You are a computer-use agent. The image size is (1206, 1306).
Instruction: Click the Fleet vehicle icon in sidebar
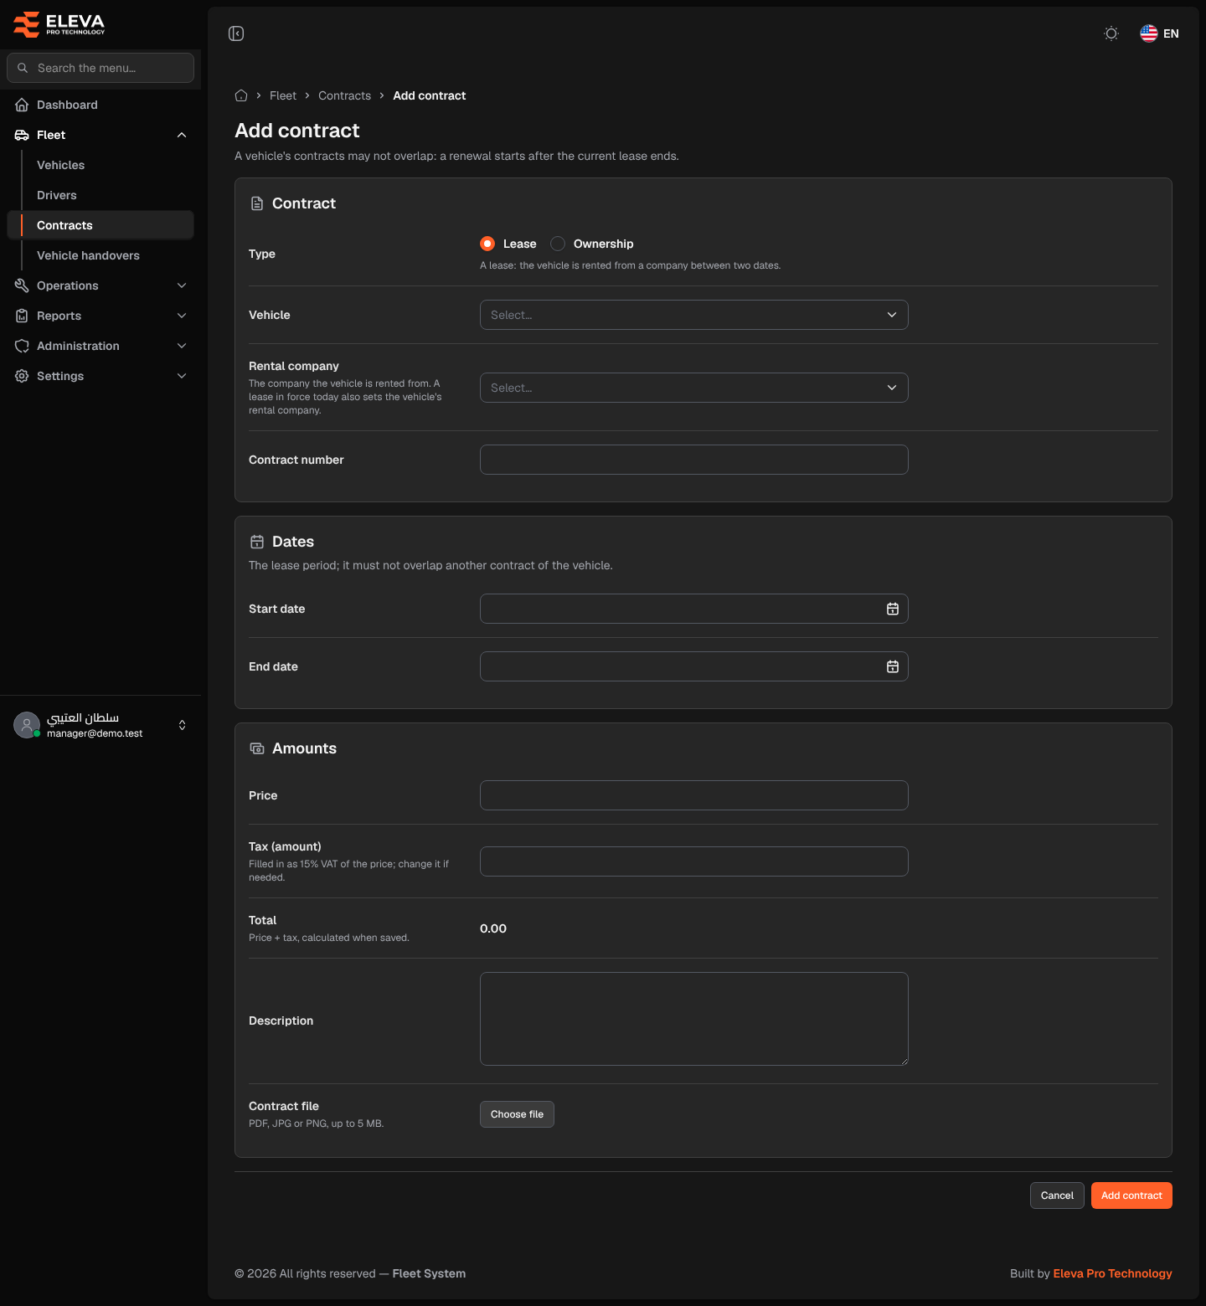[x=22, y=135]
